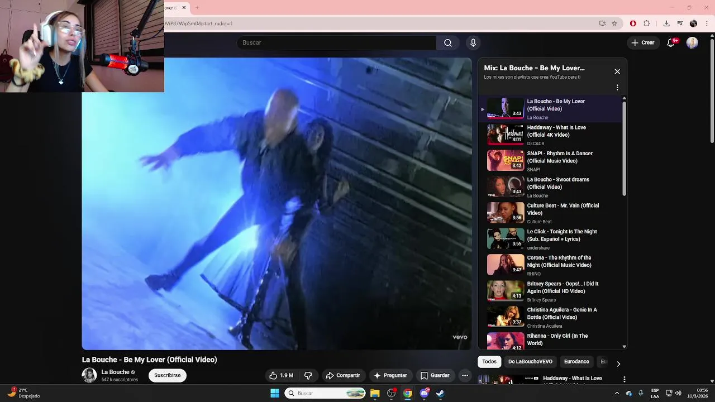Show more filter chips with right chevron
Screen dimensions: 715x402
tap(618, 363)
